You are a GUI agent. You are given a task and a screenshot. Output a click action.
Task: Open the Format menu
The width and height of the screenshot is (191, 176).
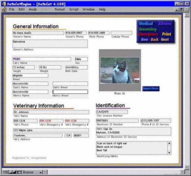(x=60, y=9)
